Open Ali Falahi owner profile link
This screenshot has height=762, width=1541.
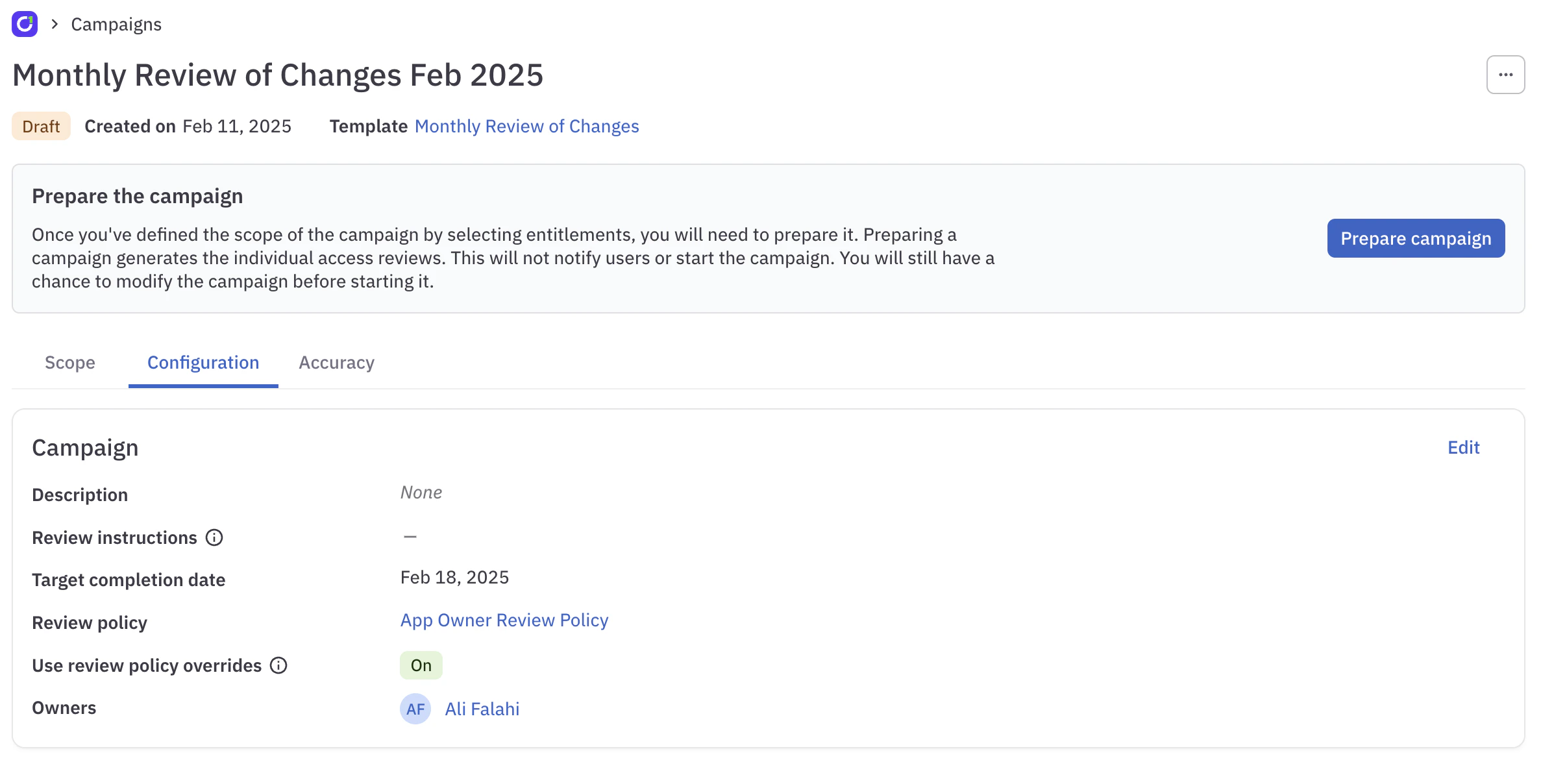click(482, 709)
